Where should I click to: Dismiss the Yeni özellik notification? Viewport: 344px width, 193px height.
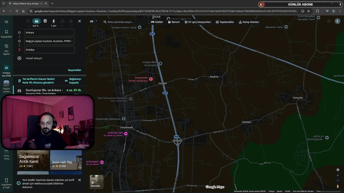click(x=80, y=180)
